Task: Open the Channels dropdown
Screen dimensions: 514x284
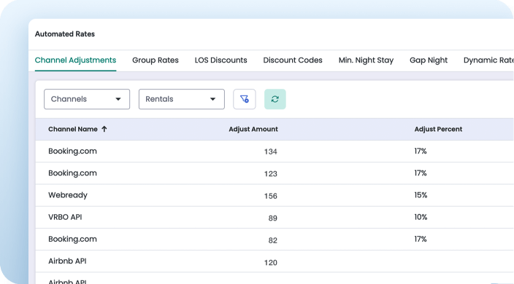Action: coord(87,99)
